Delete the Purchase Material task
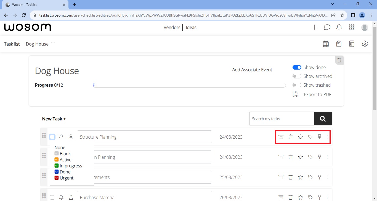Image resolution: width=377 pixels, height=201 pixels. tap(290, 197)
